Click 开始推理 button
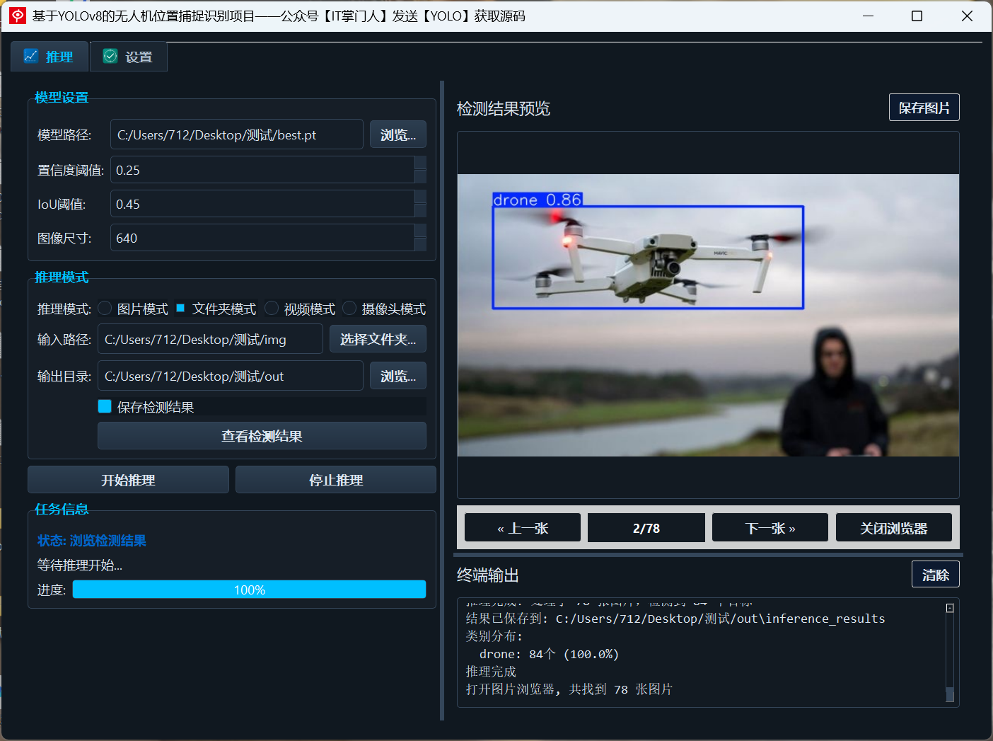The height and width of the screenshot is (741, 993). tap(128, 480)
